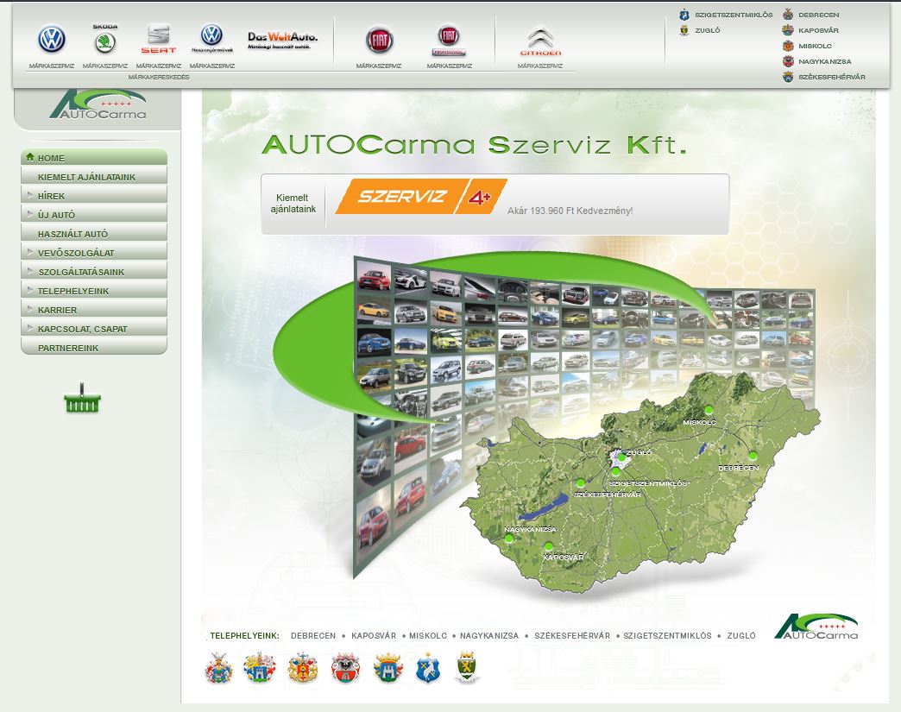The width and height of the screenshot is (901, 712).
Task: Click the orange SZERVIZ 4+ banner
Action: 420,197
